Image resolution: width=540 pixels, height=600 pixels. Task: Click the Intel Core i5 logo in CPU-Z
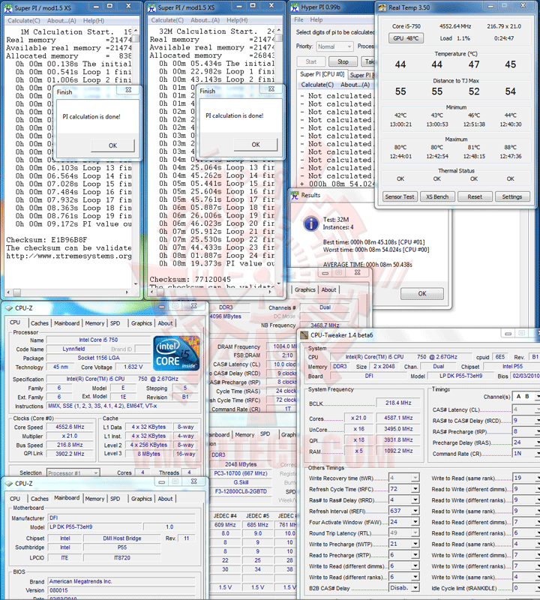tap(176, 353)
